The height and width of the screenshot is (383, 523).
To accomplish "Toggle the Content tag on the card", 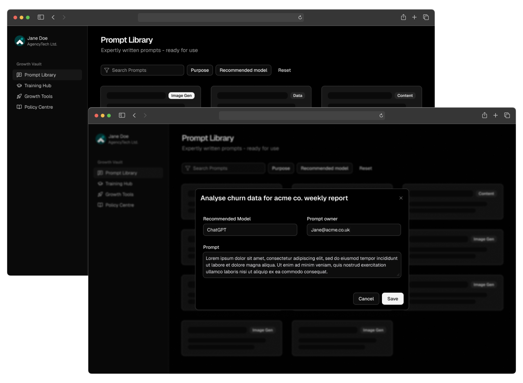I will coord(405,96).
